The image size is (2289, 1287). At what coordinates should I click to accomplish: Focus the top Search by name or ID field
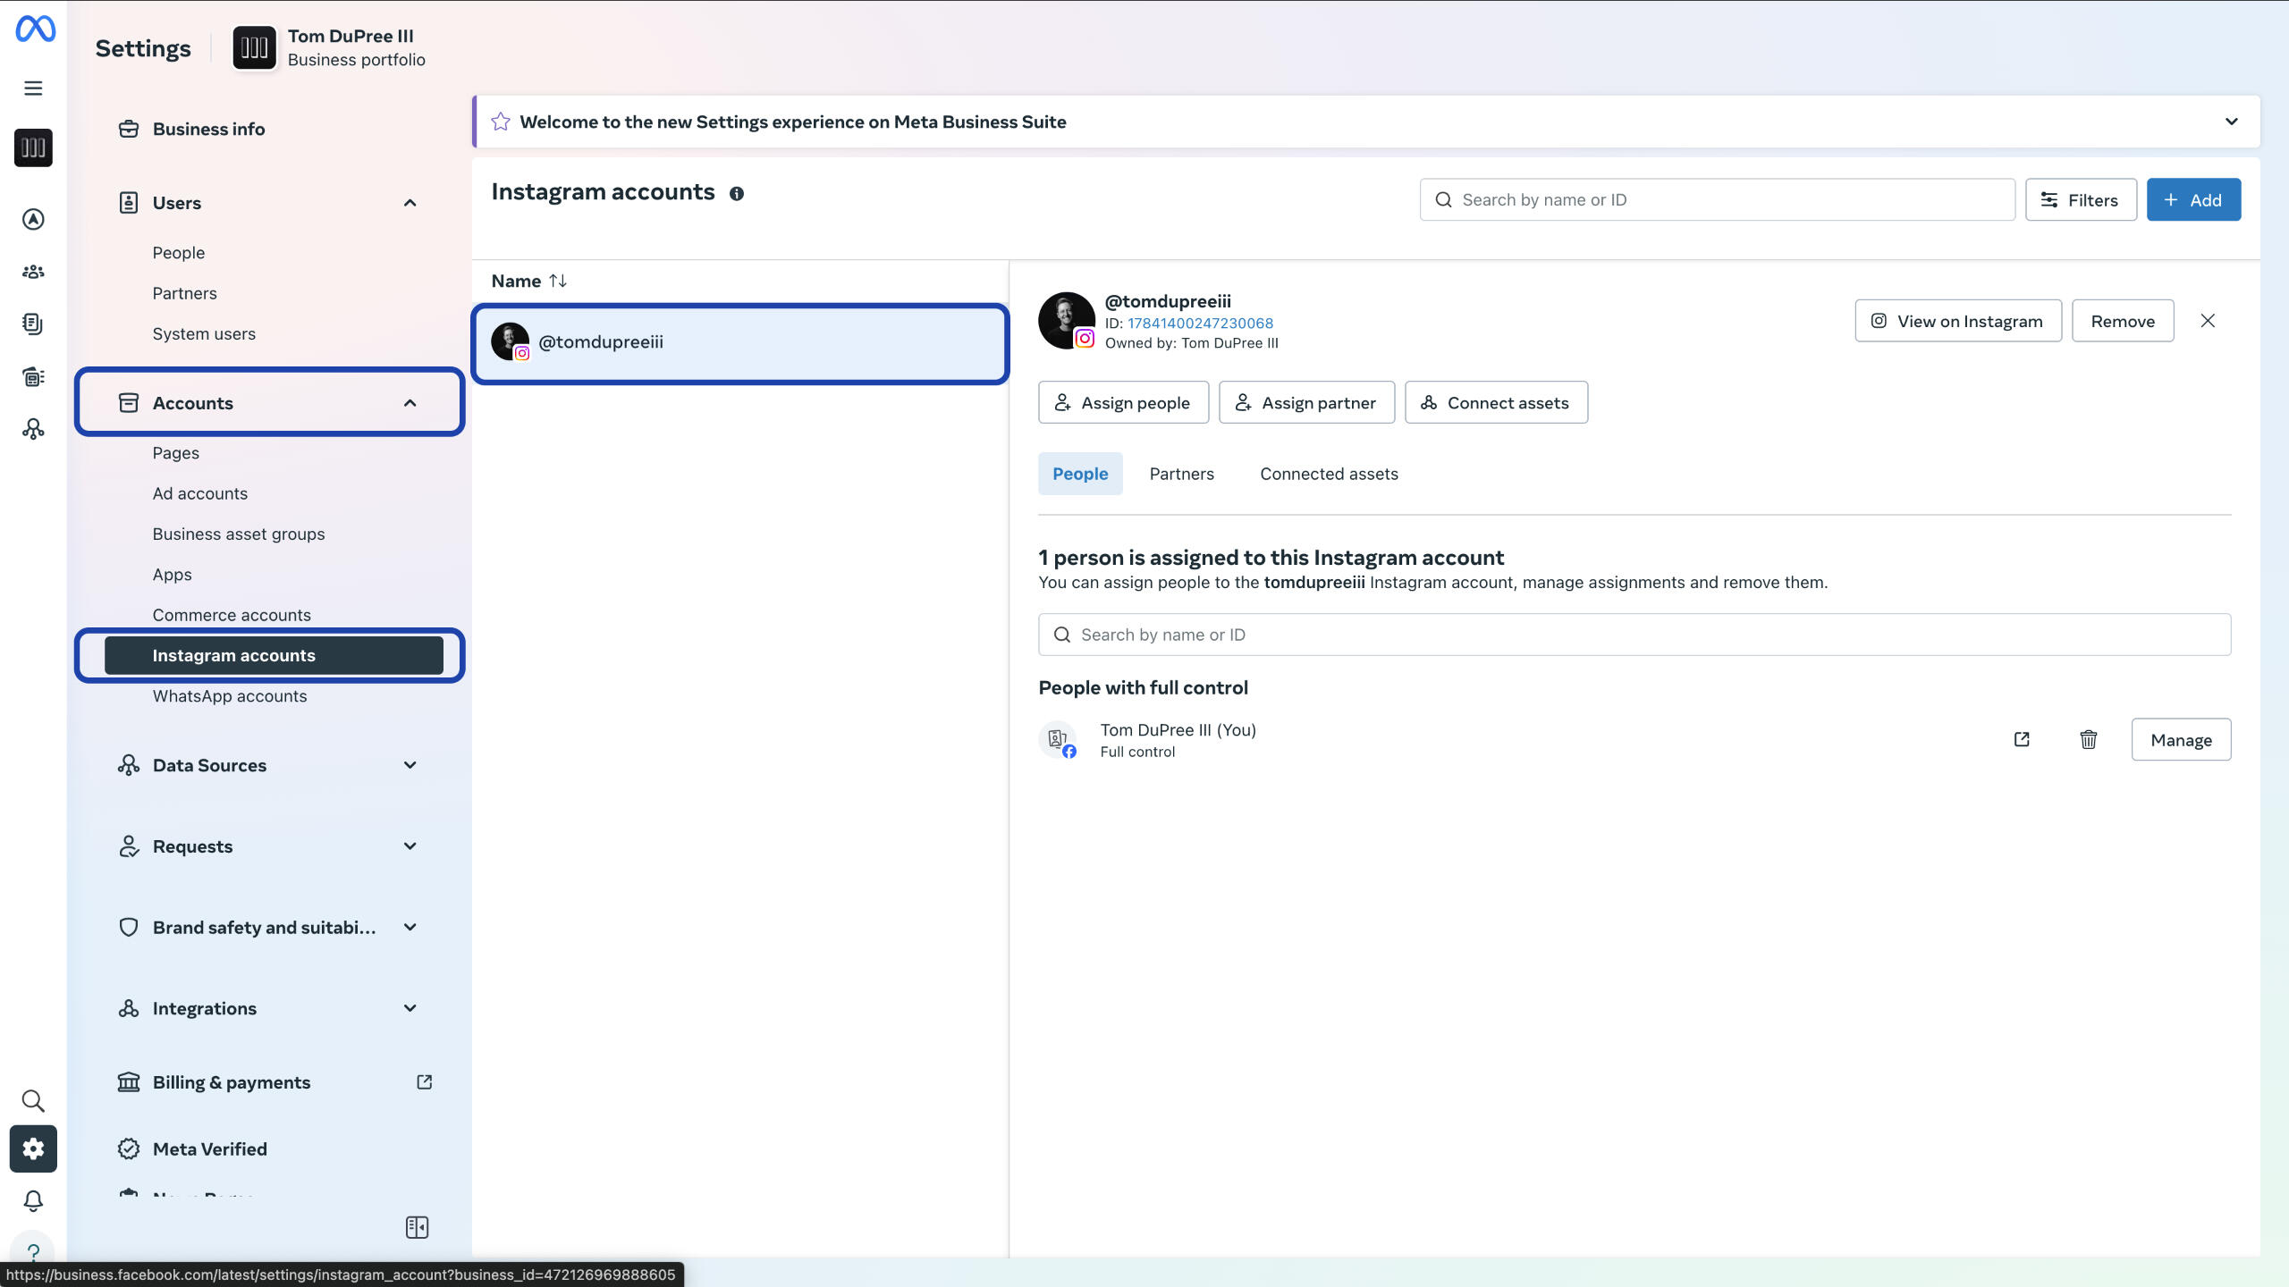coord(1717,199)
